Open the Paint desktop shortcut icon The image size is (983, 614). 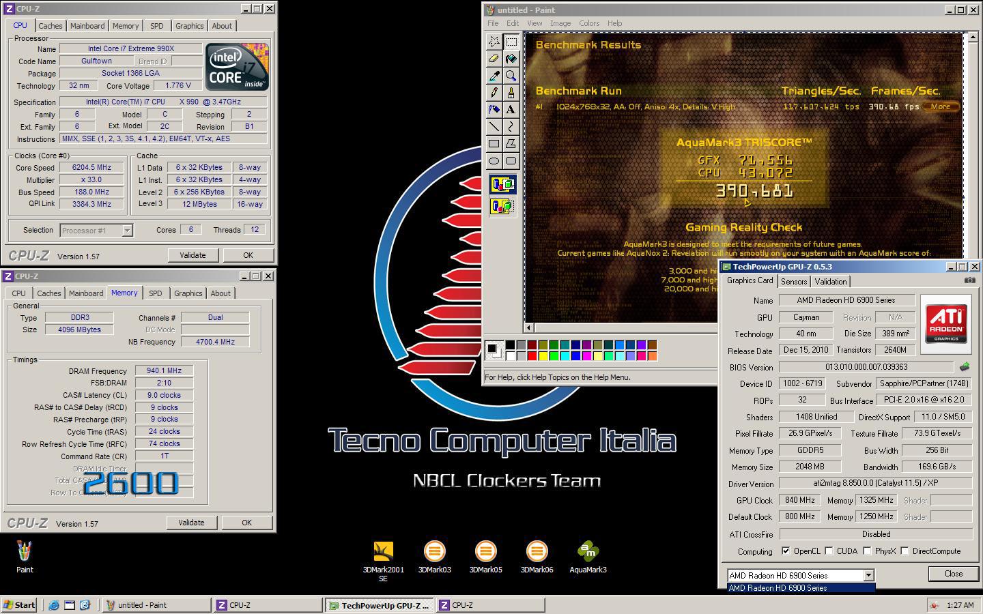pos(25,557)
